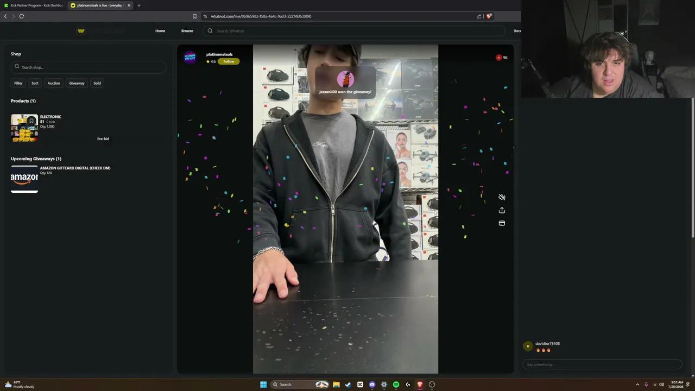Open Brave browser taskbar icon
Screen dimensions: 695x391
pyautogui.click(x=420, y=384)
